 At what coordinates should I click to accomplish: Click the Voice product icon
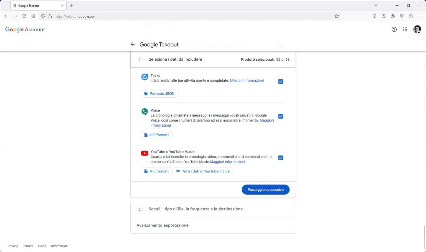click(x=144, y=112)
